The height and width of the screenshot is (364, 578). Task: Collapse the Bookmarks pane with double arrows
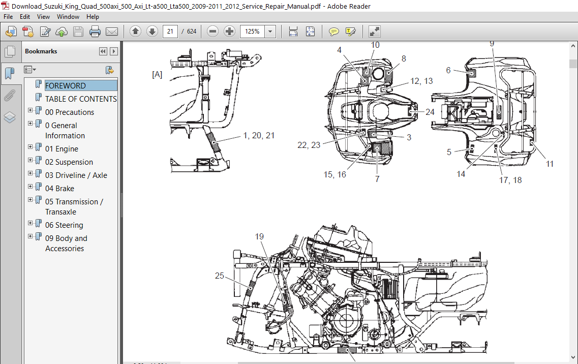pos(103,51)
